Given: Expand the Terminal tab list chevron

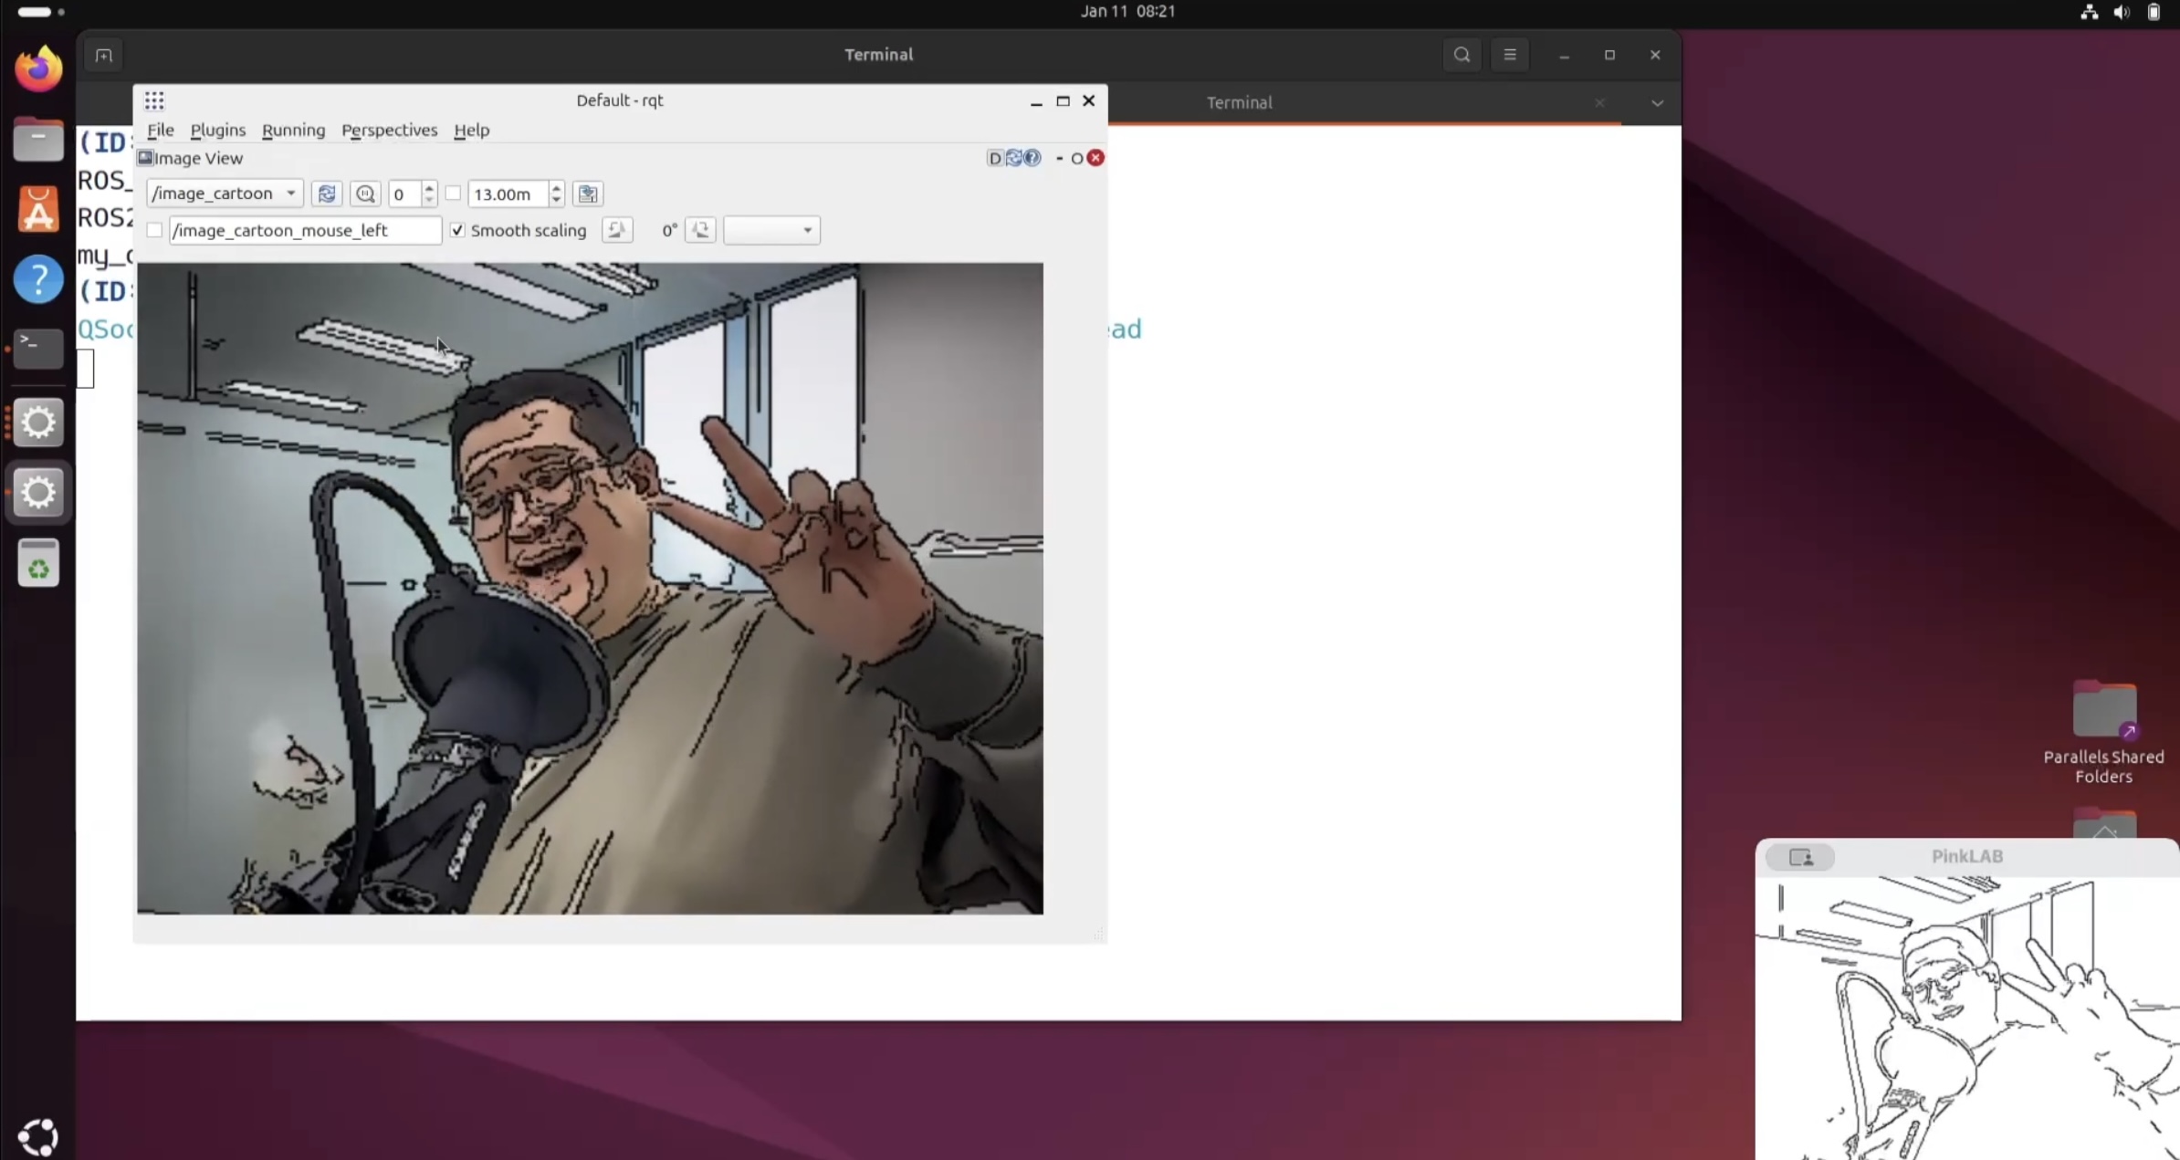Looking at the screenshot, I should (1657, 103).
